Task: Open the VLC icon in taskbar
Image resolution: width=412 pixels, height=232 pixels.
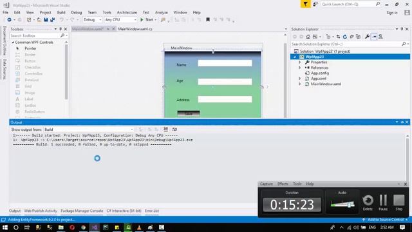Action: pyautogui.click(x=139, y=227)
